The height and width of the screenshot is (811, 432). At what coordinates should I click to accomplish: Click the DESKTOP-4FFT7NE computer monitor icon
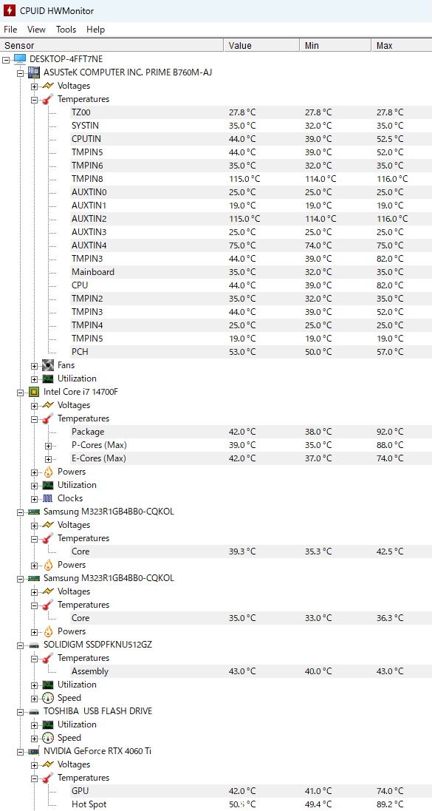tap(20, 58)
